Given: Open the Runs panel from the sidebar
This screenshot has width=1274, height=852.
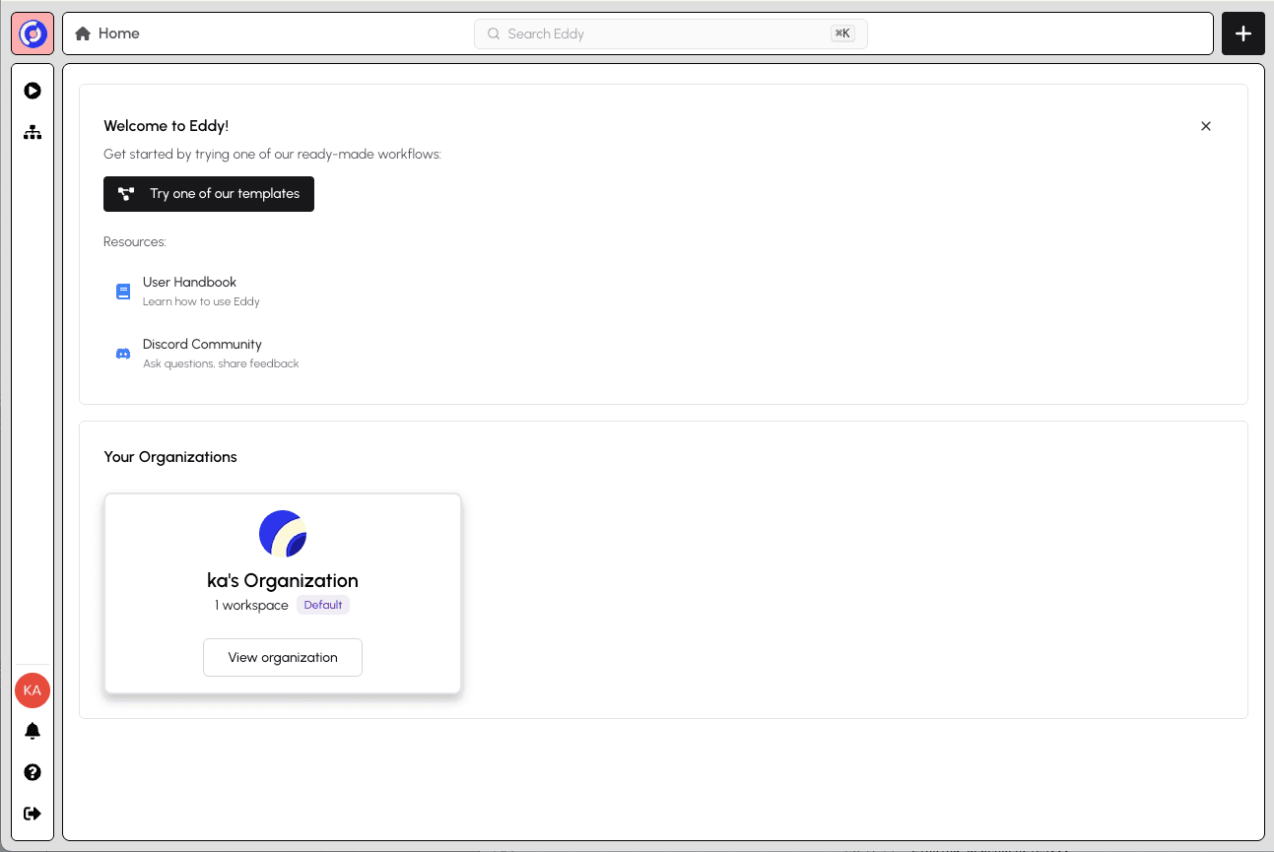Looking at the screenshot, I should [x=33, y=90].
